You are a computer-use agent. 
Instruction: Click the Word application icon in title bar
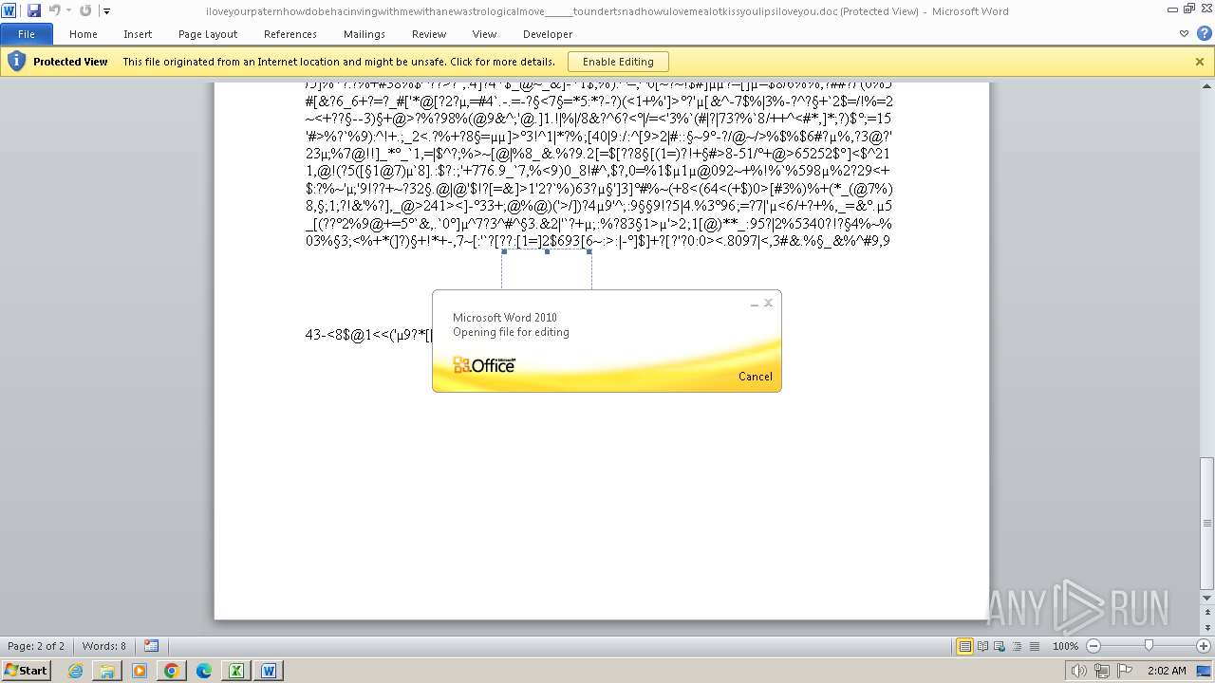click(x=9, y=10)
